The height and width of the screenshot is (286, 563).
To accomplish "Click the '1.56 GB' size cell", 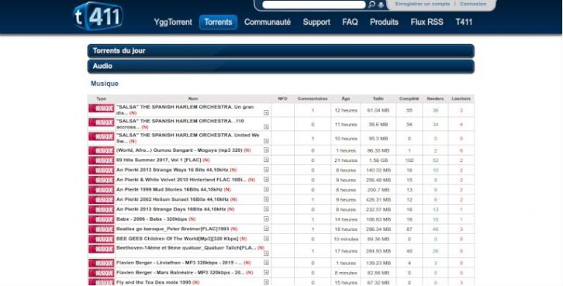I will (x=378, y=160).
